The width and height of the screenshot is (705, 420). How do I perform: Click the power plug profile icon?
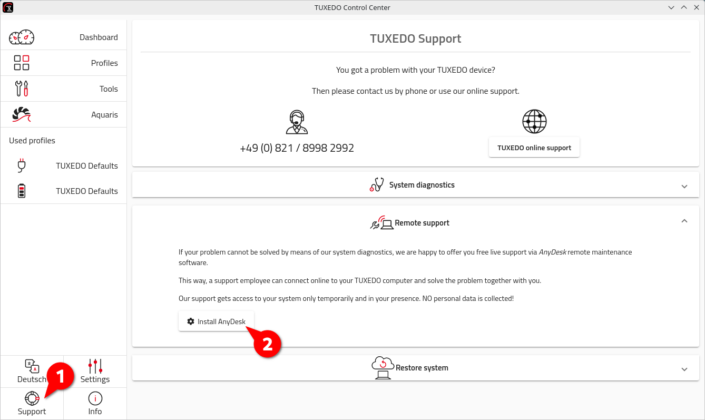pos(22,165)
